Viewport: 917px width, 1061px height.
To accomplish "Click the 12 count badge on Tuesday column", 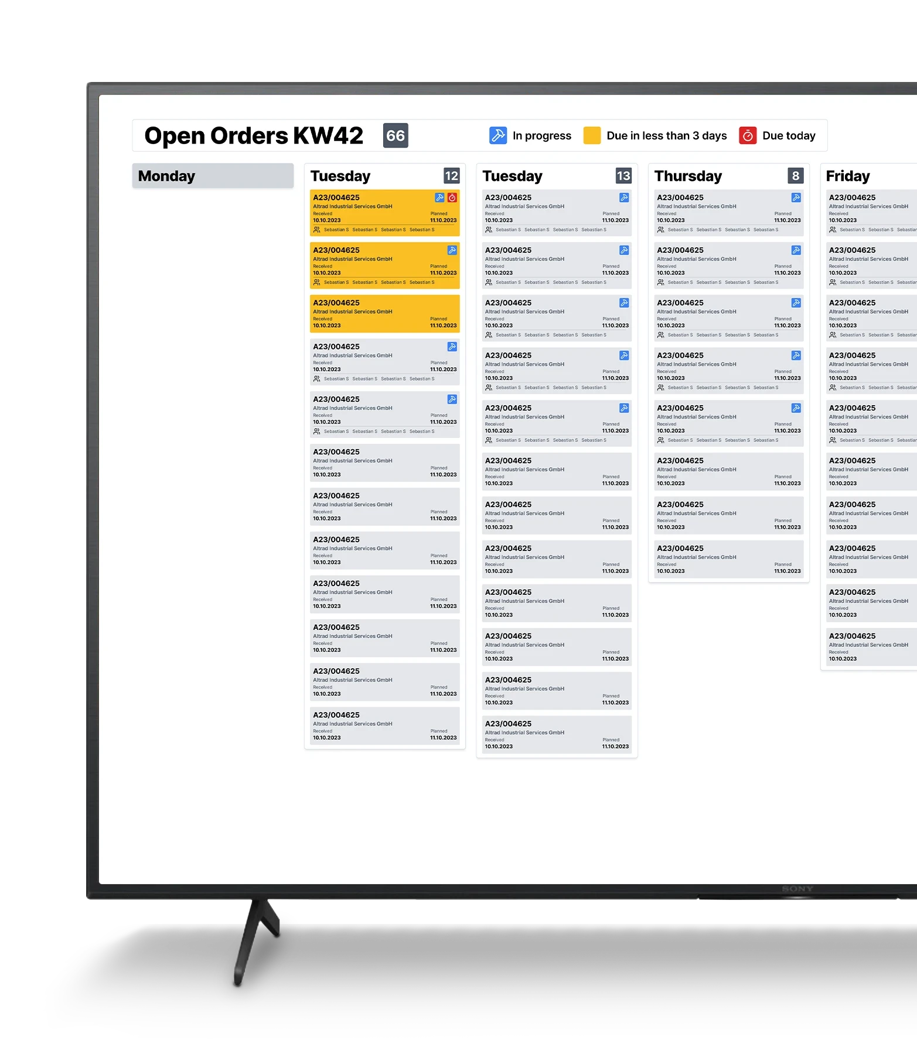I will pos(452,176).
